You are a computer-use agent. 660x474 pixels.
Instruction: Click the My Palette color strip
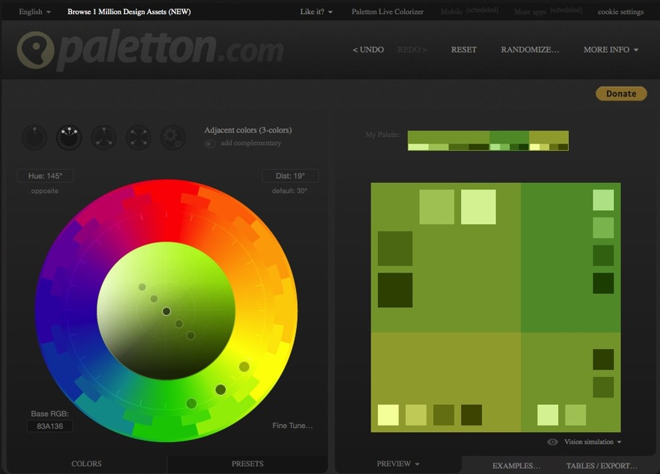(x=488, y=140)
